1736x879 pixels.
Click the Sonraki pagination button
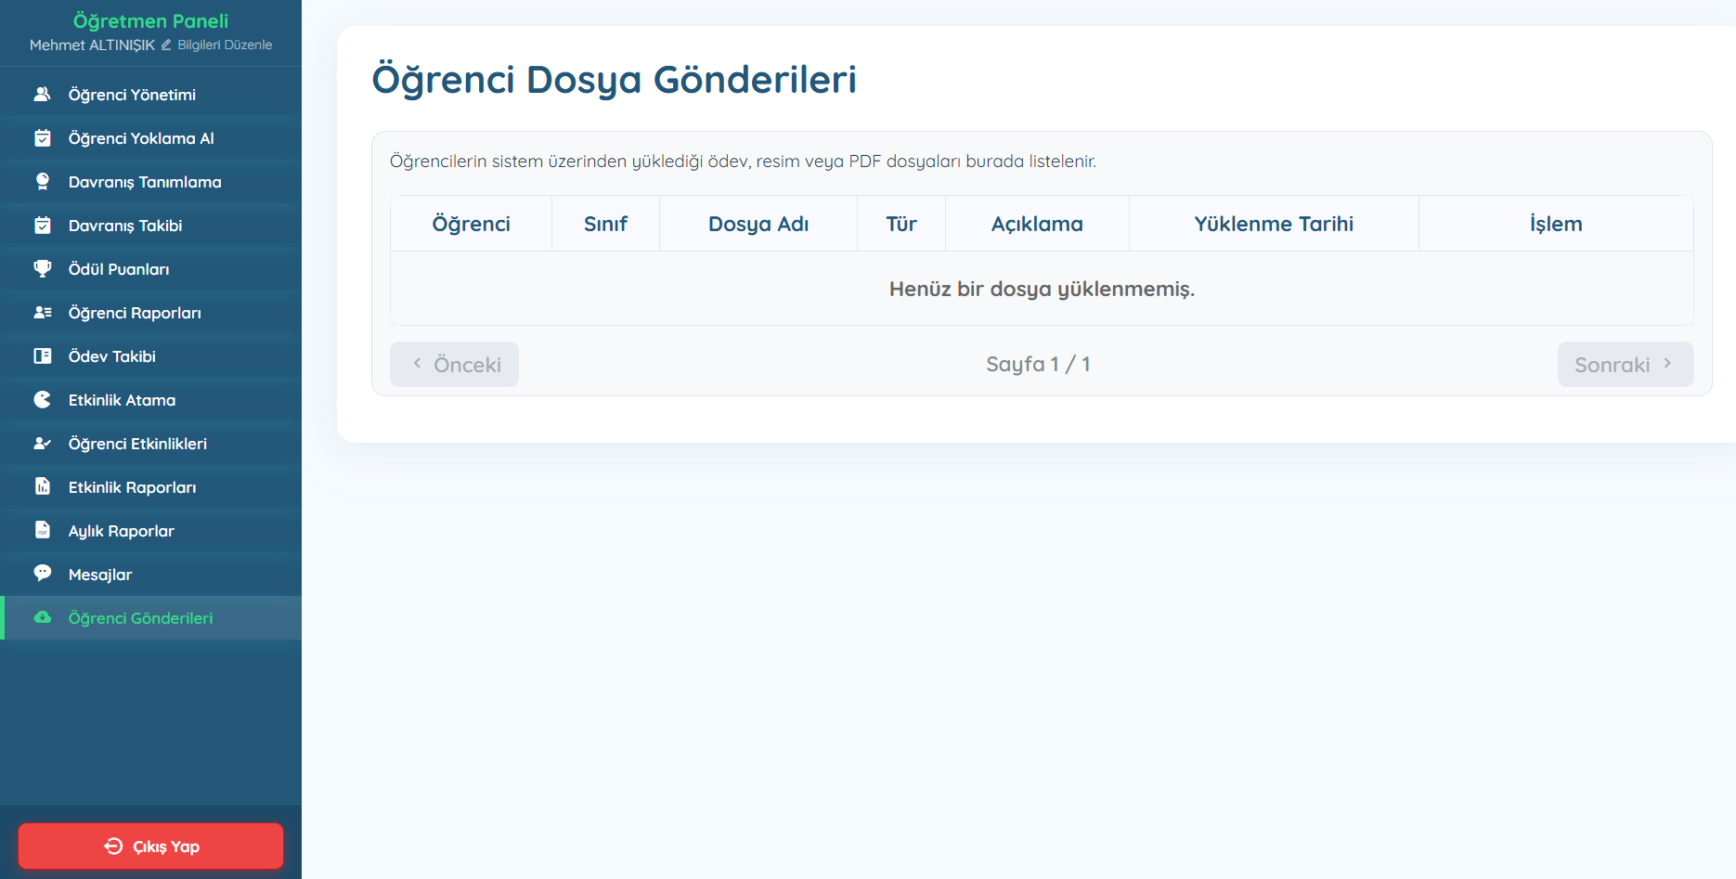[x=1625, y=364]
